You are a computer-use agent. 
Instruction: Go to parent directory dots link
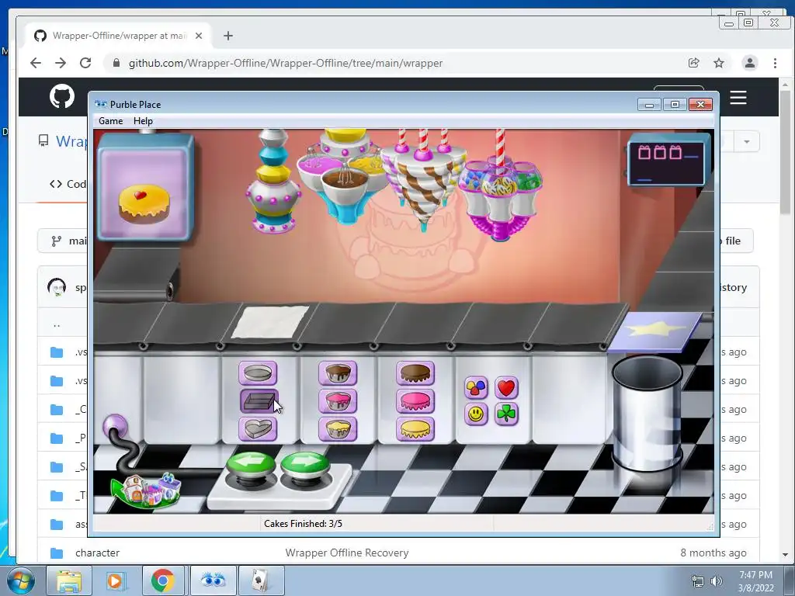(x=57, y=324)
